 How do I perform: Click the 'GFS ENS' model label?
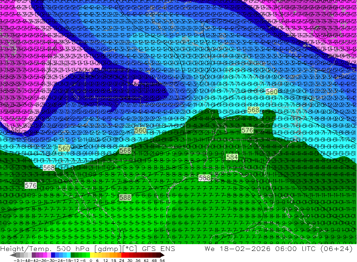click(159, 248)
